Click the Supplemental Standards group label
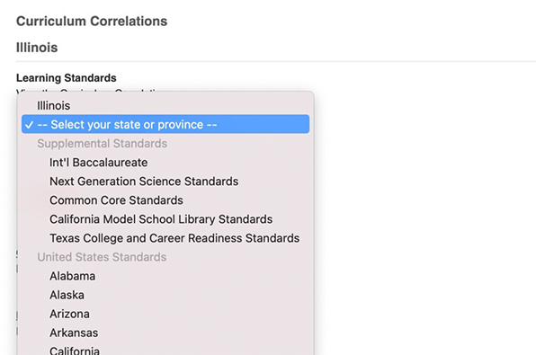This screenshot has width=536, height=355. (102, 144)
